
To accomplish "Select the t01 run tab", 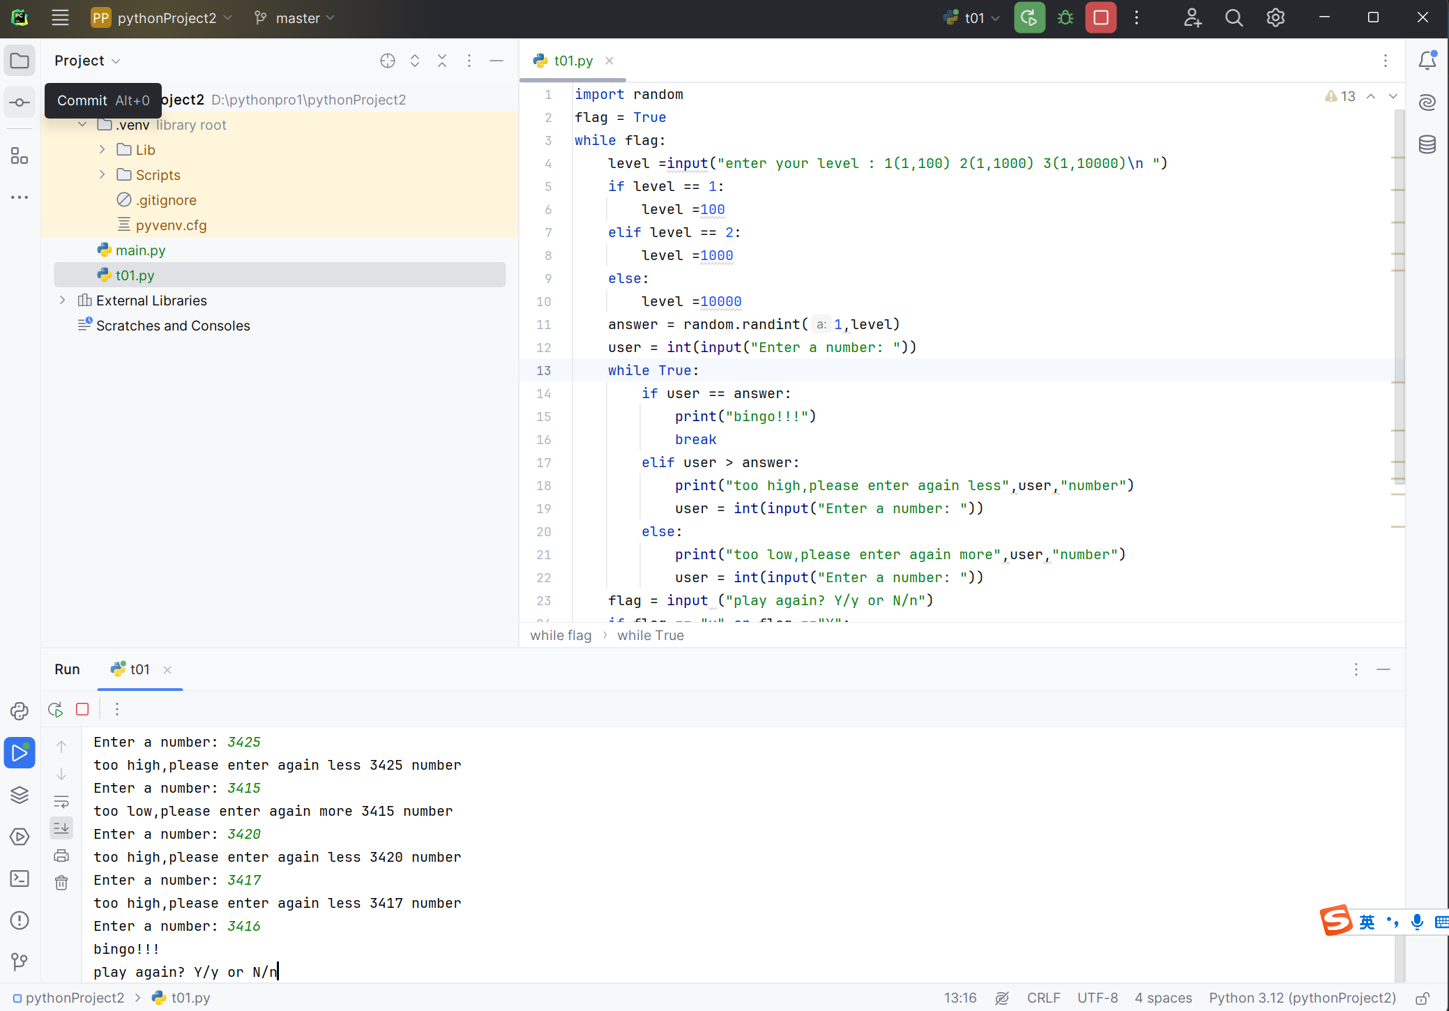I will click(x=139, y=669).
